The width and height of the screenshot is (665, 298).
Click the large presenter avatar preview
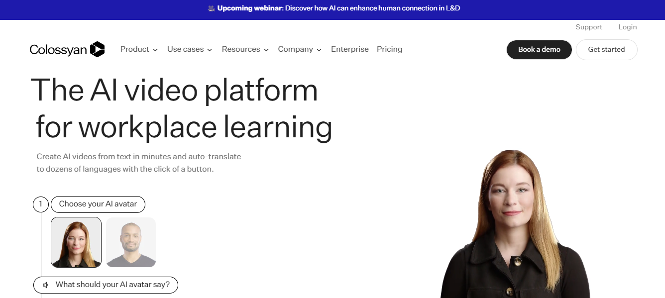coord(515,224)
